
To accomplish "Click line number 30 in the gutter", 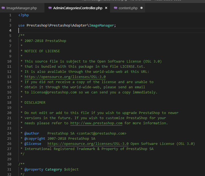I will point(10,164).
